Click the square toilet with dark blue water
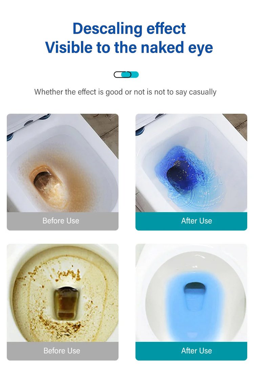Image resolution: width=254 pixels, height=368 pixels. click(x=191, y=163)
